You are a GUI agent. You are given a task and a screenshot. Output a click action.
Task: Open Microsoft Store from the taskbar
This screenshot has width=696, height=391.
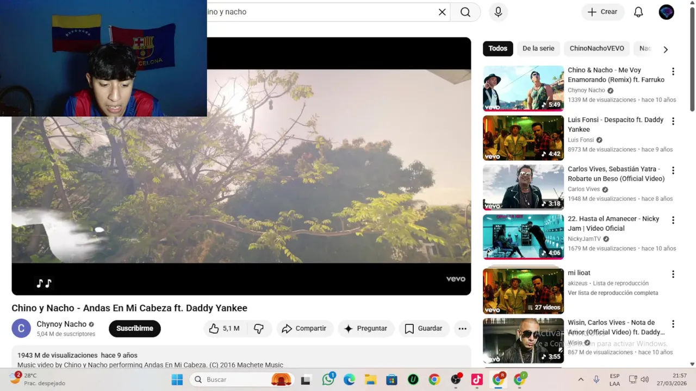point(391,380)
